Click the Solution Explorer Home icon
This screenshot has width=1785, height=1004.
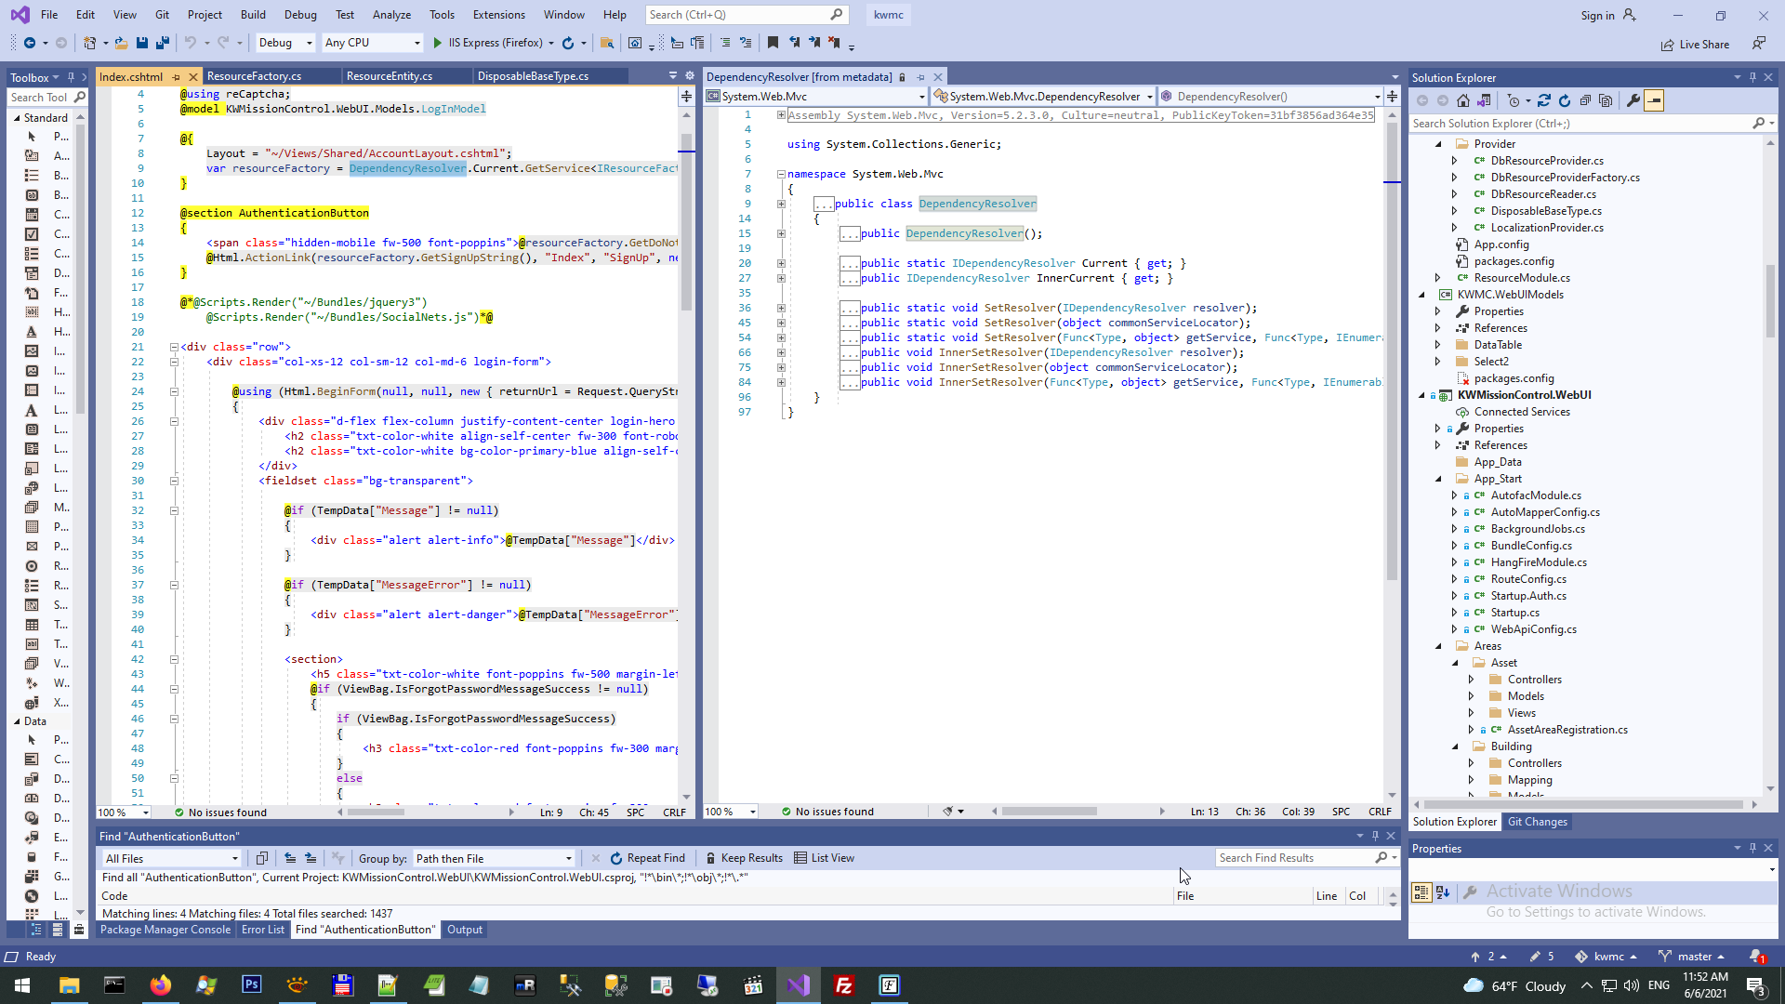(1463, 100)
